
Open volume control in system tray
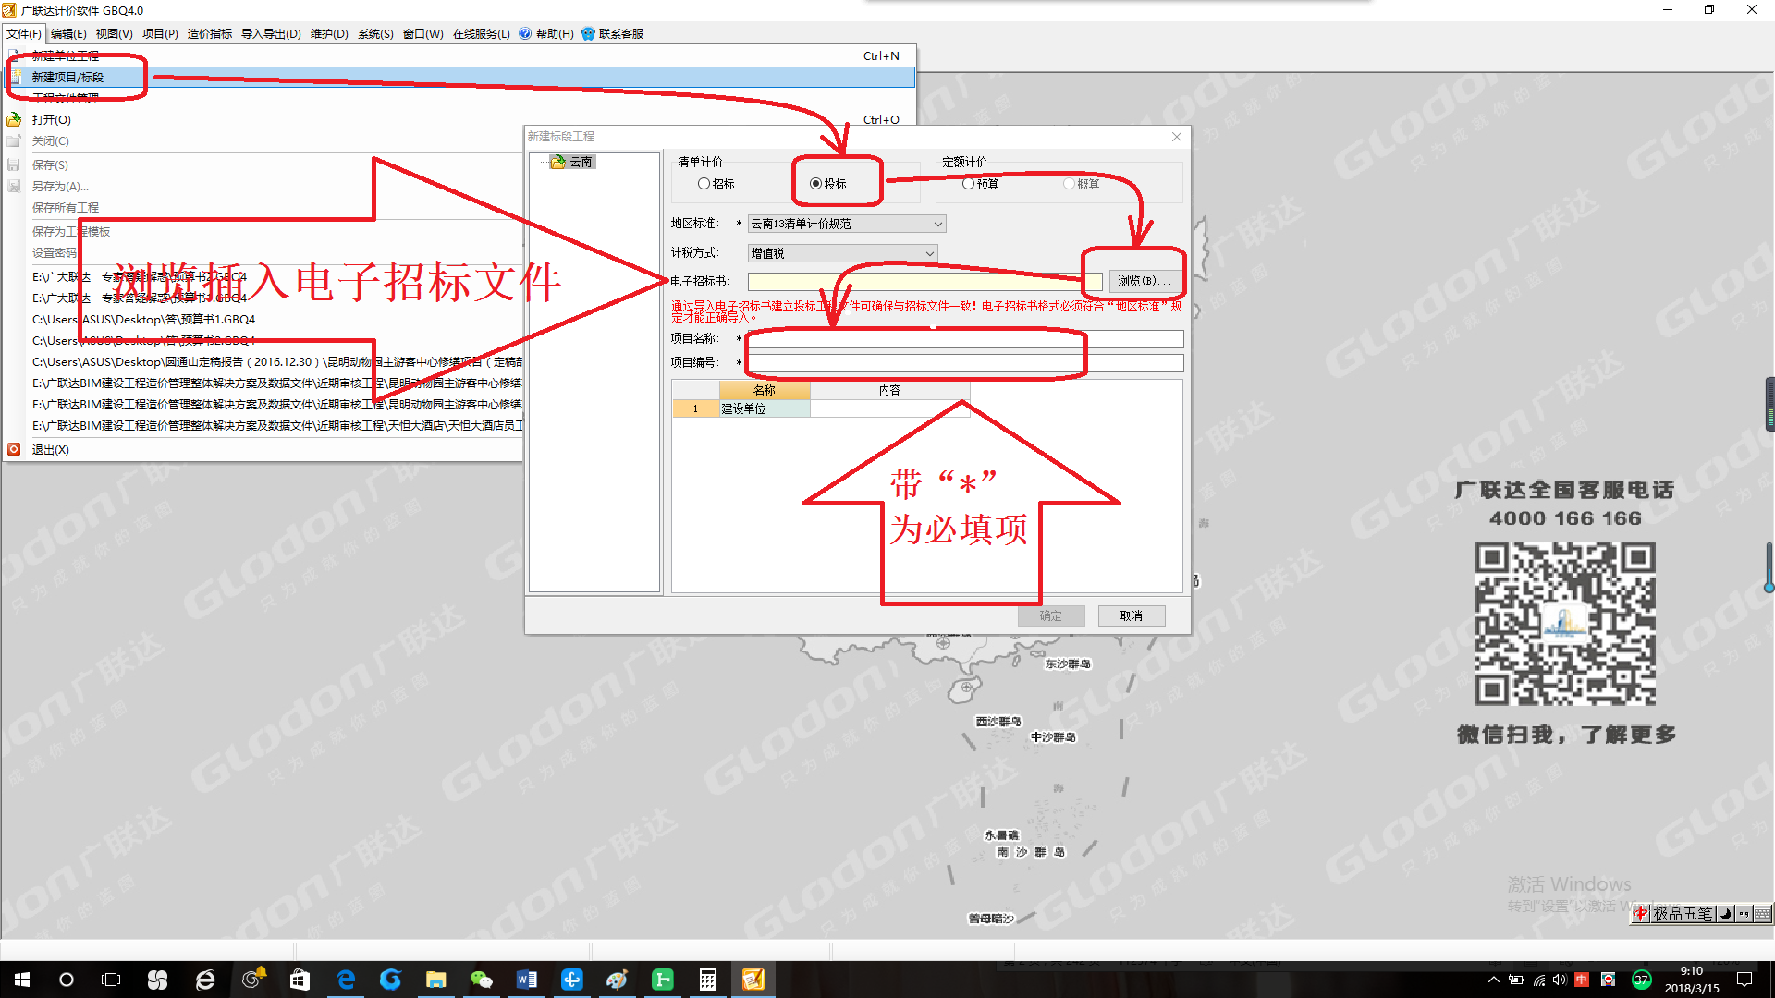tap(1560, 980)
